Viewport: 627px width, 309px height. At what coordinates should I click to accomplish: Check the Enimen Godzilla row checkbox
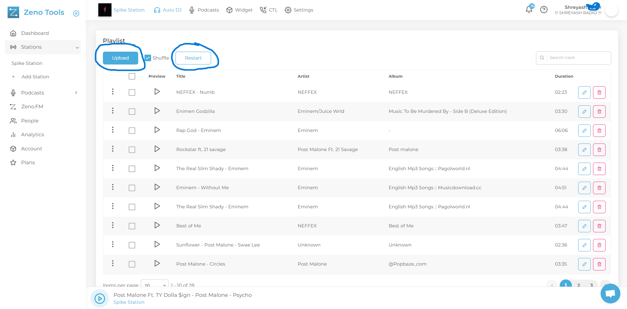pos(132,112)
